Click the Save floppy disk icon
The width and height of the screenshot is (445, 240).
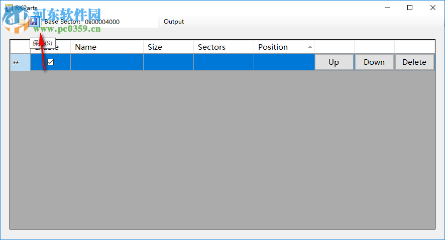34,22
